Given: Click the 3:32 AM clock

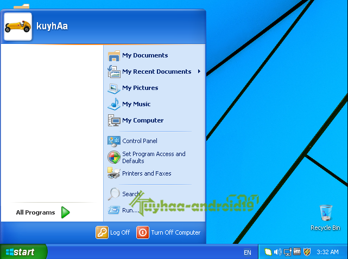Looking at the screenshot, I should click(x=327, y=252).
